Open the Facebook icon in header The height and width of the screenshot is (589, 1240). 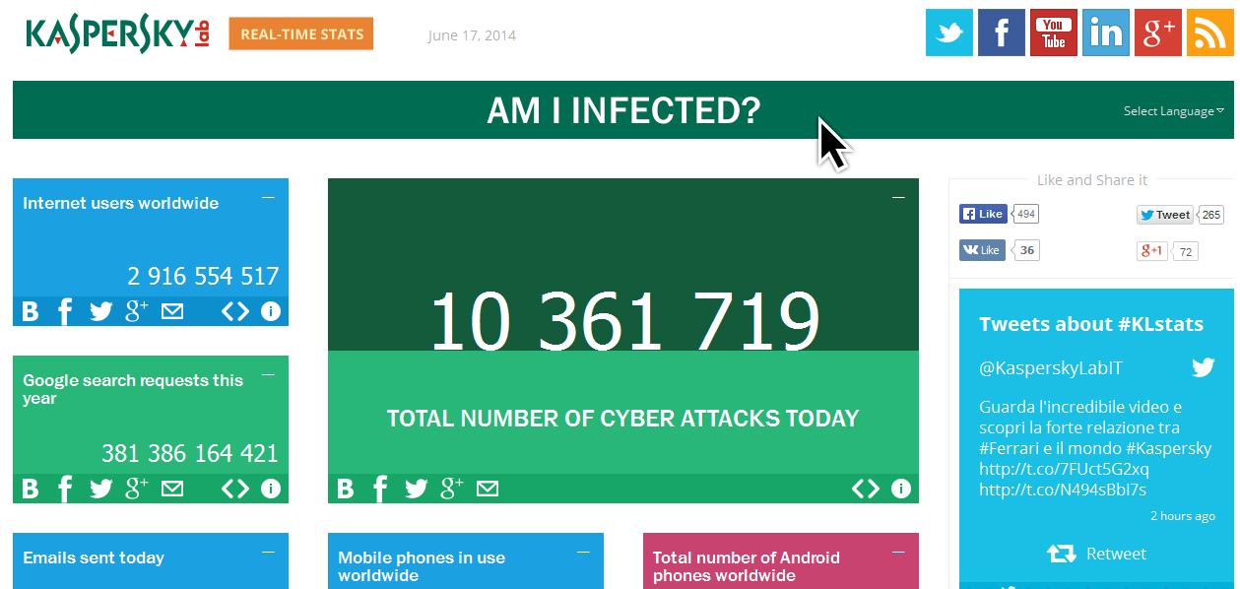[1001, 33]
